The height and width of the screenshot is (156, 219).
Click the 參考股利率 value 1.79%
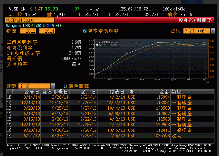[76, 48]
